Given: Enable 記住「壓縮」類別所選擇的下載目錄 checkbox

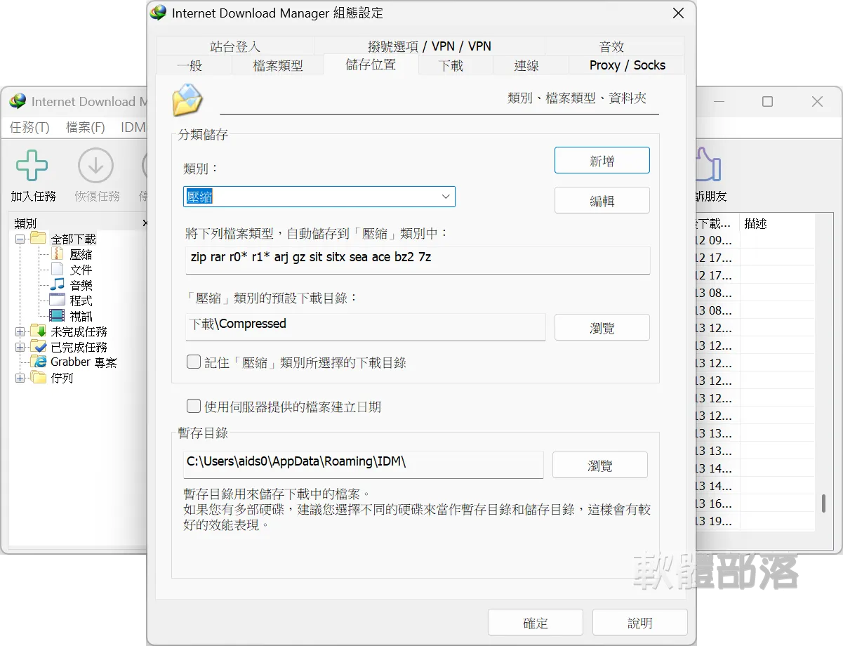Looking at the screenshot, I should [x=194, y=362].
